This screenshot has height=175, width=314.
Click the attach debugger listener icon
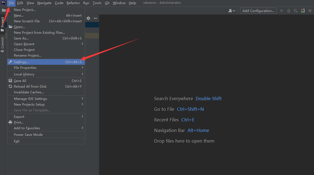tap(303, 11)
